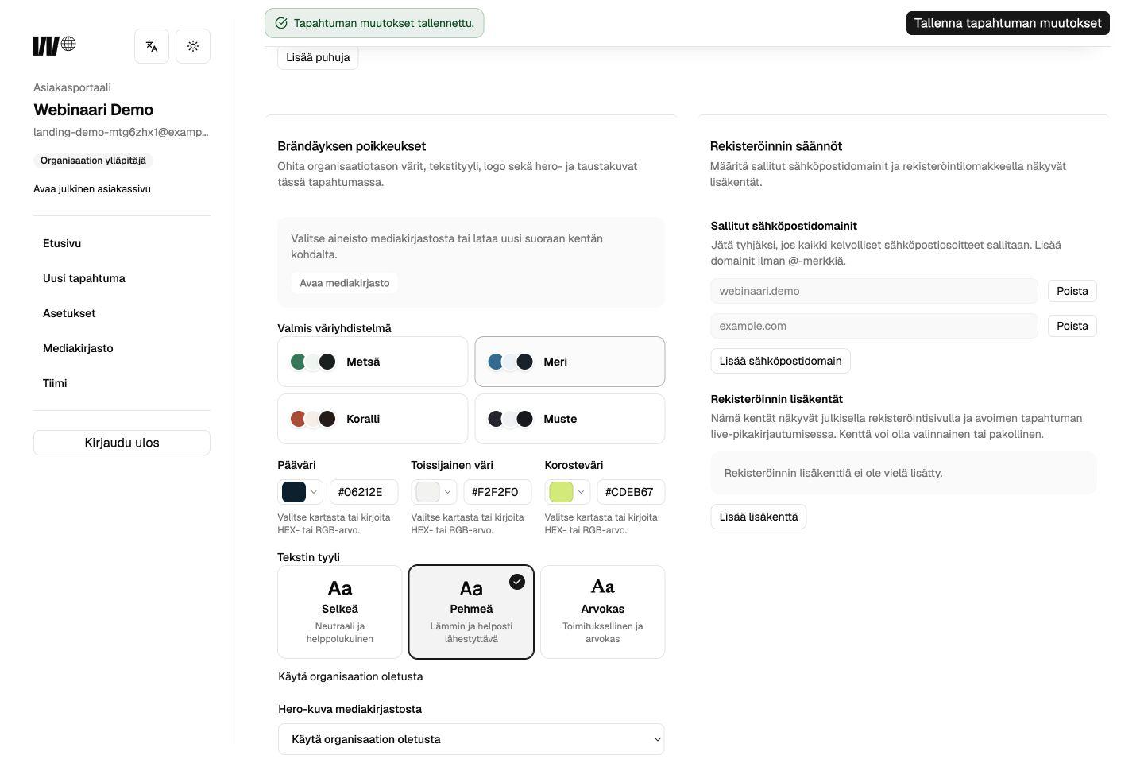Screen dimensions: 1144x763
Task: Open Mediakirjasto in the sidebar
Action: [x=78, y=348]
